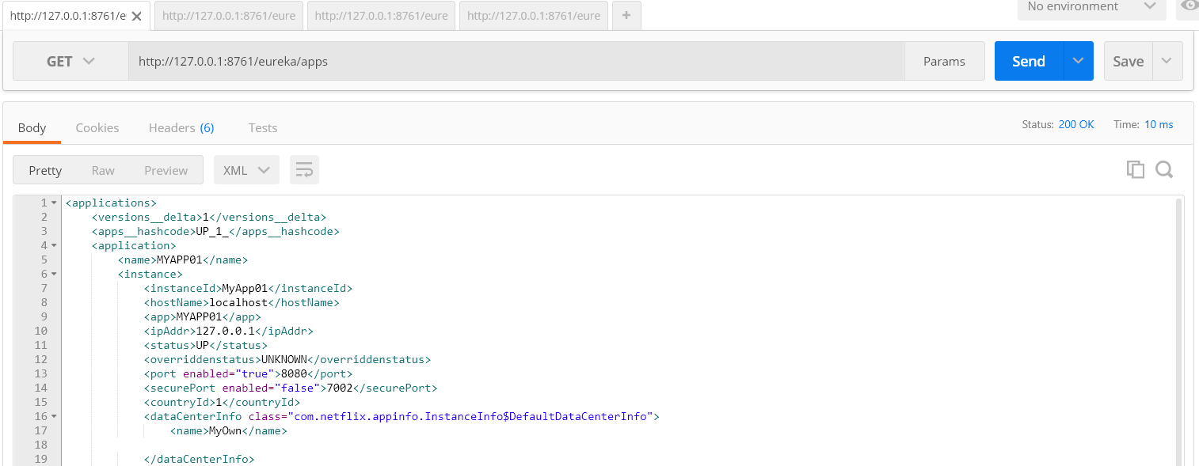The image size is (1199, 466).
Task: Click the countryId line
Action: pyautogui.click(x=222, y=403)
